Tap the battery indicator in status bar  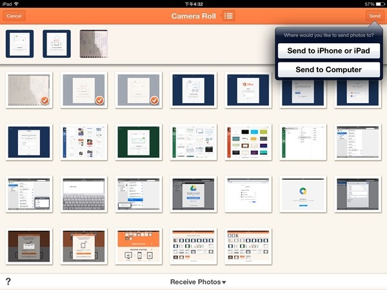click(x=377, y=4)
